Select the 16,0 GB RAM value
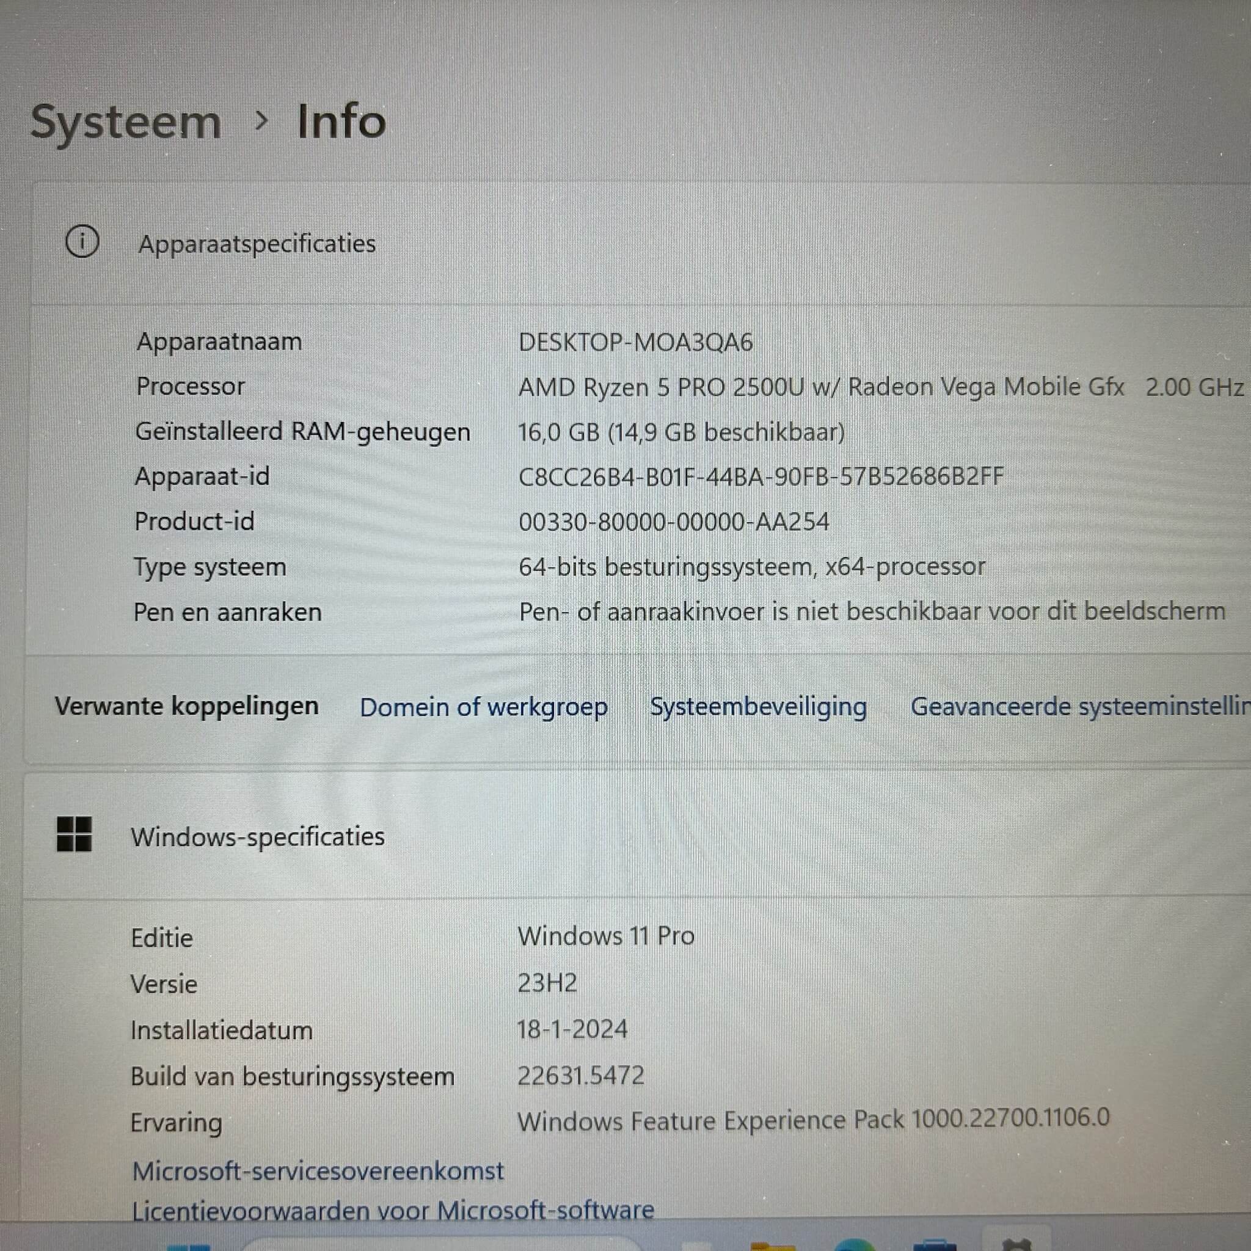The height and width of the screenshot is (1251, 1251). 682,431
